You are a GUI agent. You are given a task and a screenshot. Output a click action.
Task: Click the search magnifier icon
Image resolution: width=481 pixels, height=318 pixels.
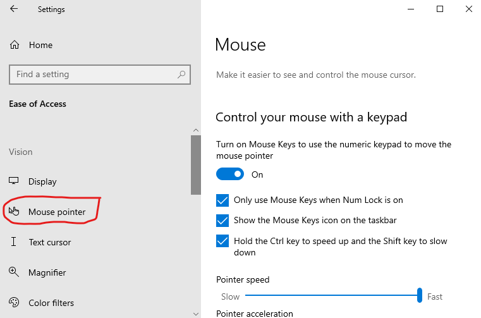[181, 75]
